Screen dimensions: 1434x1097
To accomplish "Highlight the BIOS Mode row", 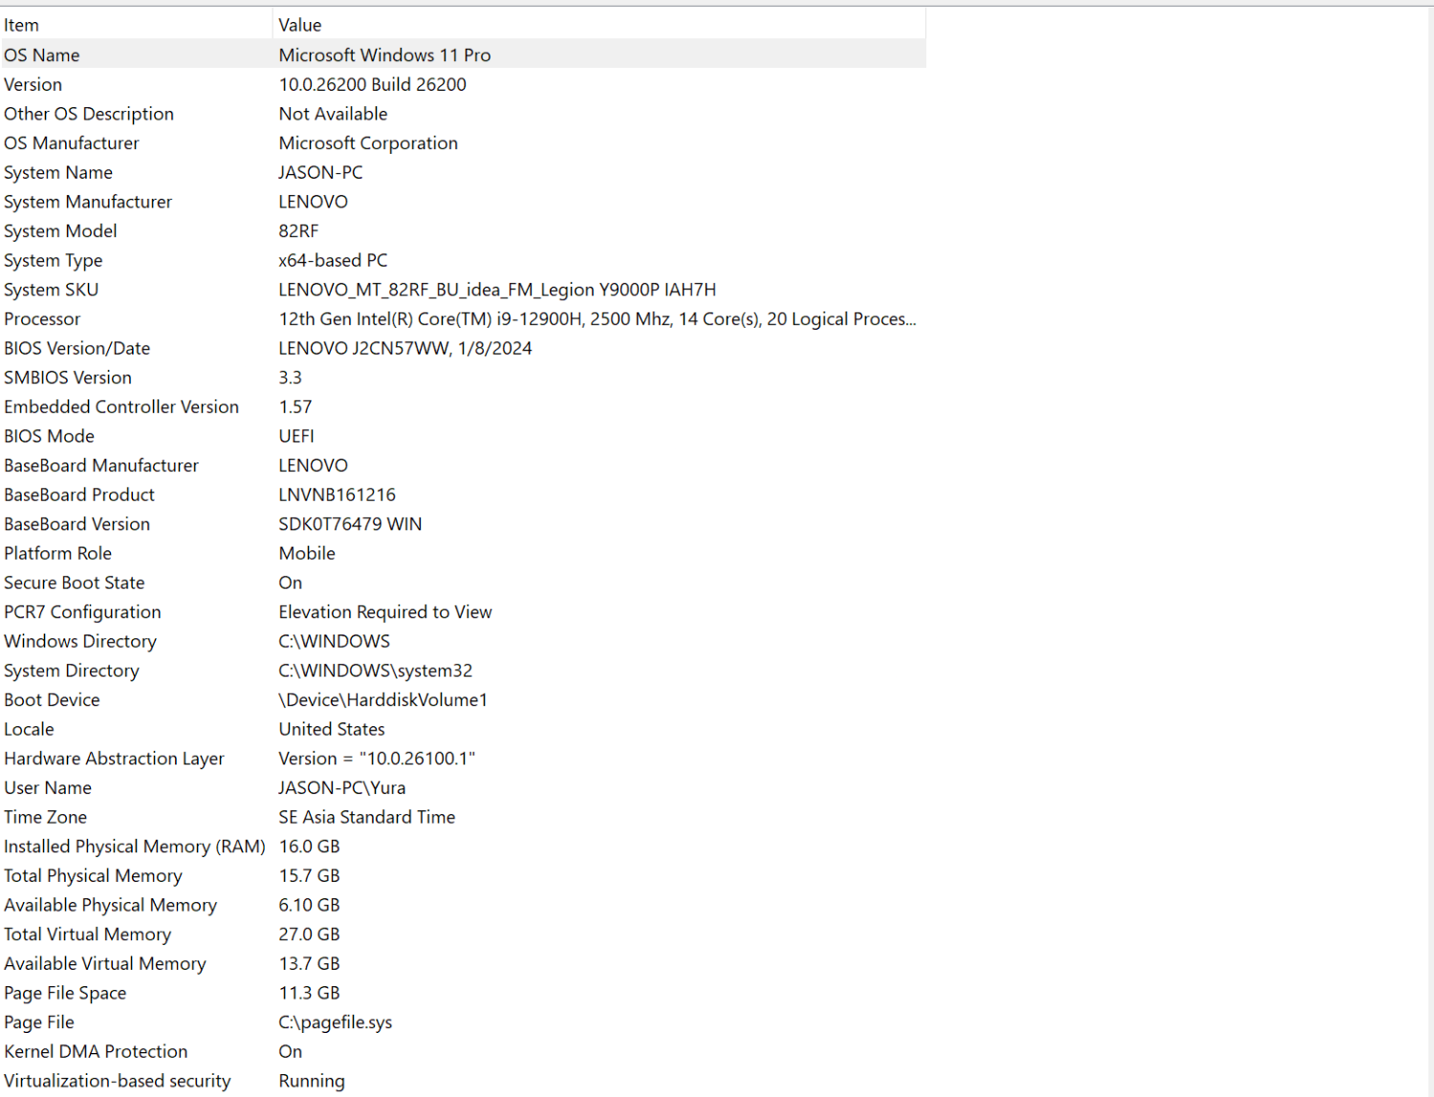I will pos(50,437).
